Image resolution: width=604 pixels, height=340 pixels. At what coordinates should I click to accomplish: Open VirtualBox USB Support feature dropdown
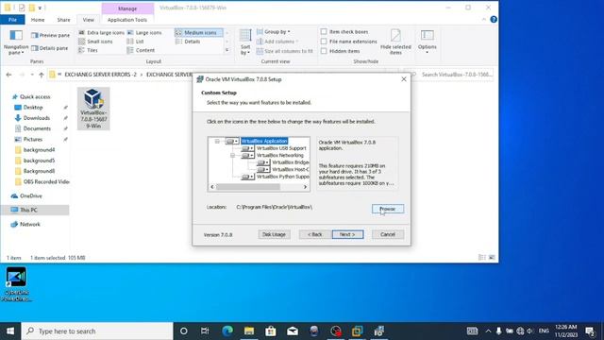[x=247, y=148]
